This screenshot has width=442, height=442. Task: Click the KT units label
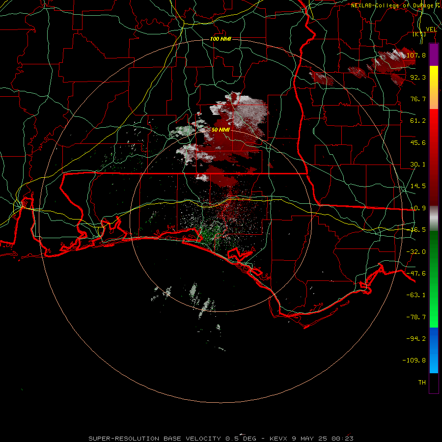click(419, 34)
